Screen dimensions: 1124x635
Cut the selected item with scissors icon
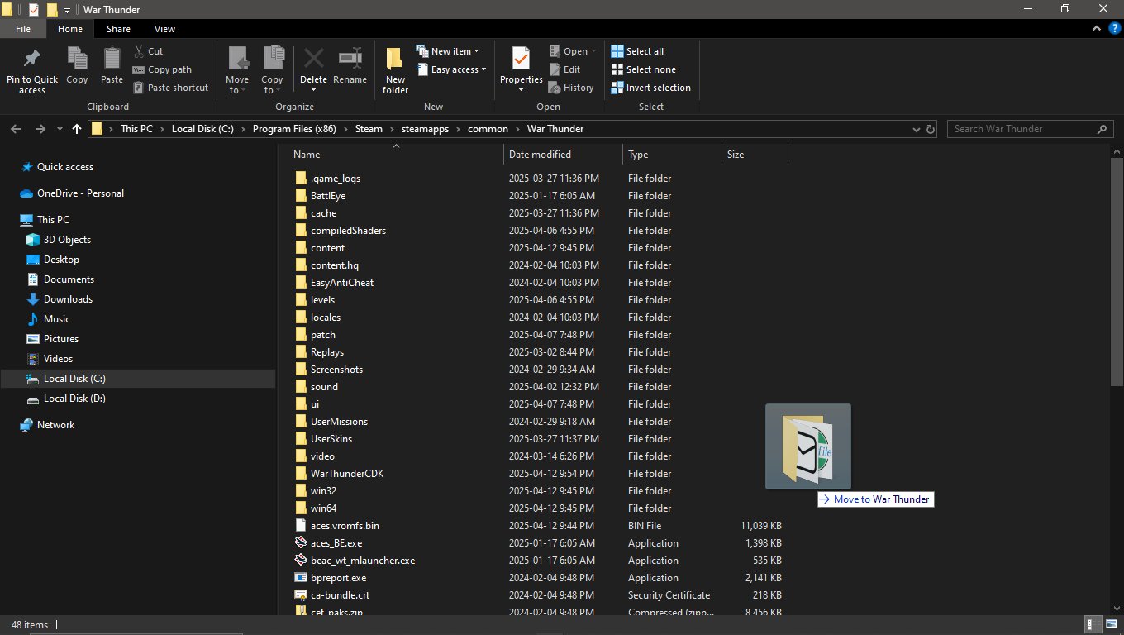click(149, 51)
